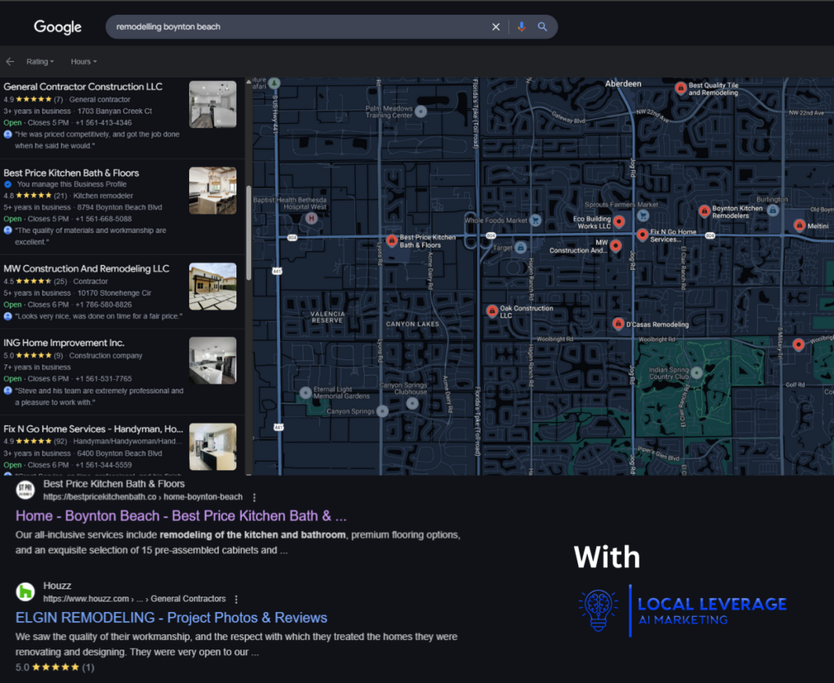Open the Rating filter dropdown
The image size is (834, 683).
(x=40, y=62)
